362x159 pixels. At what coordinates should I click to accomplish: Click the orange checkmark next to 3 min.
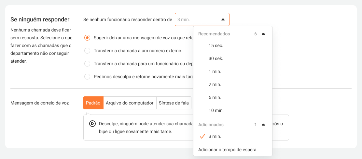click(202, 137)
